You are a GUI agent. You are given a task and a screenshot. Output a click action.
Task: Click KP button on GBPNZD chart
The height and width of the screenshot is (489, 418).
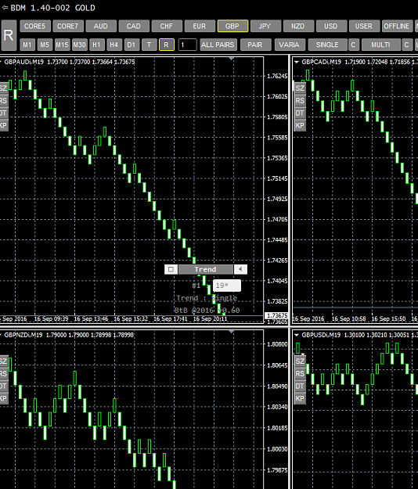pos(4,399)
